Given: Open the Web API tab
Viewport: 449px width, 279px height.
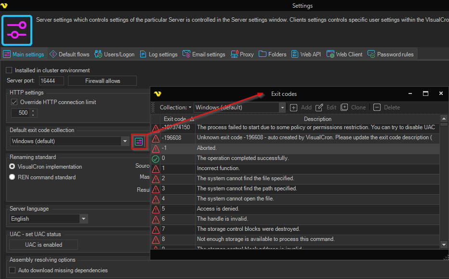Looking at the screenshot, I should point(306,54).
